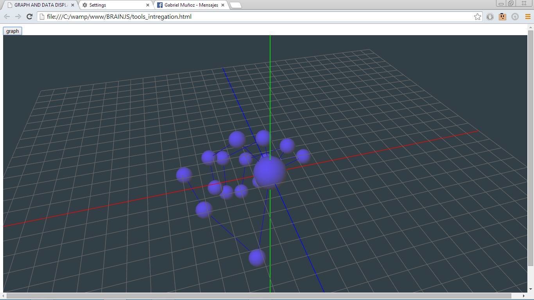Click the graph button
This screenshot has width=534, height=300.
[x=12, y=31]
